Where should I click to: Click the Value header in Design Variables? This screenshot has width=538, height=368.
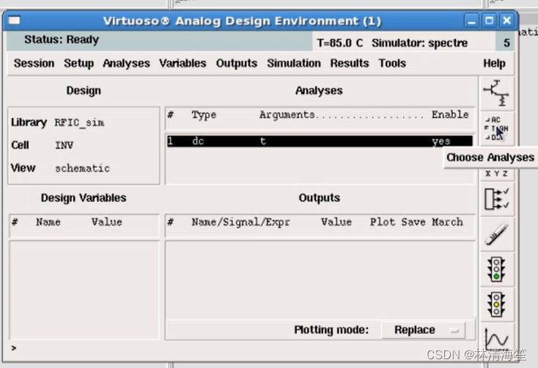(107, 222)
